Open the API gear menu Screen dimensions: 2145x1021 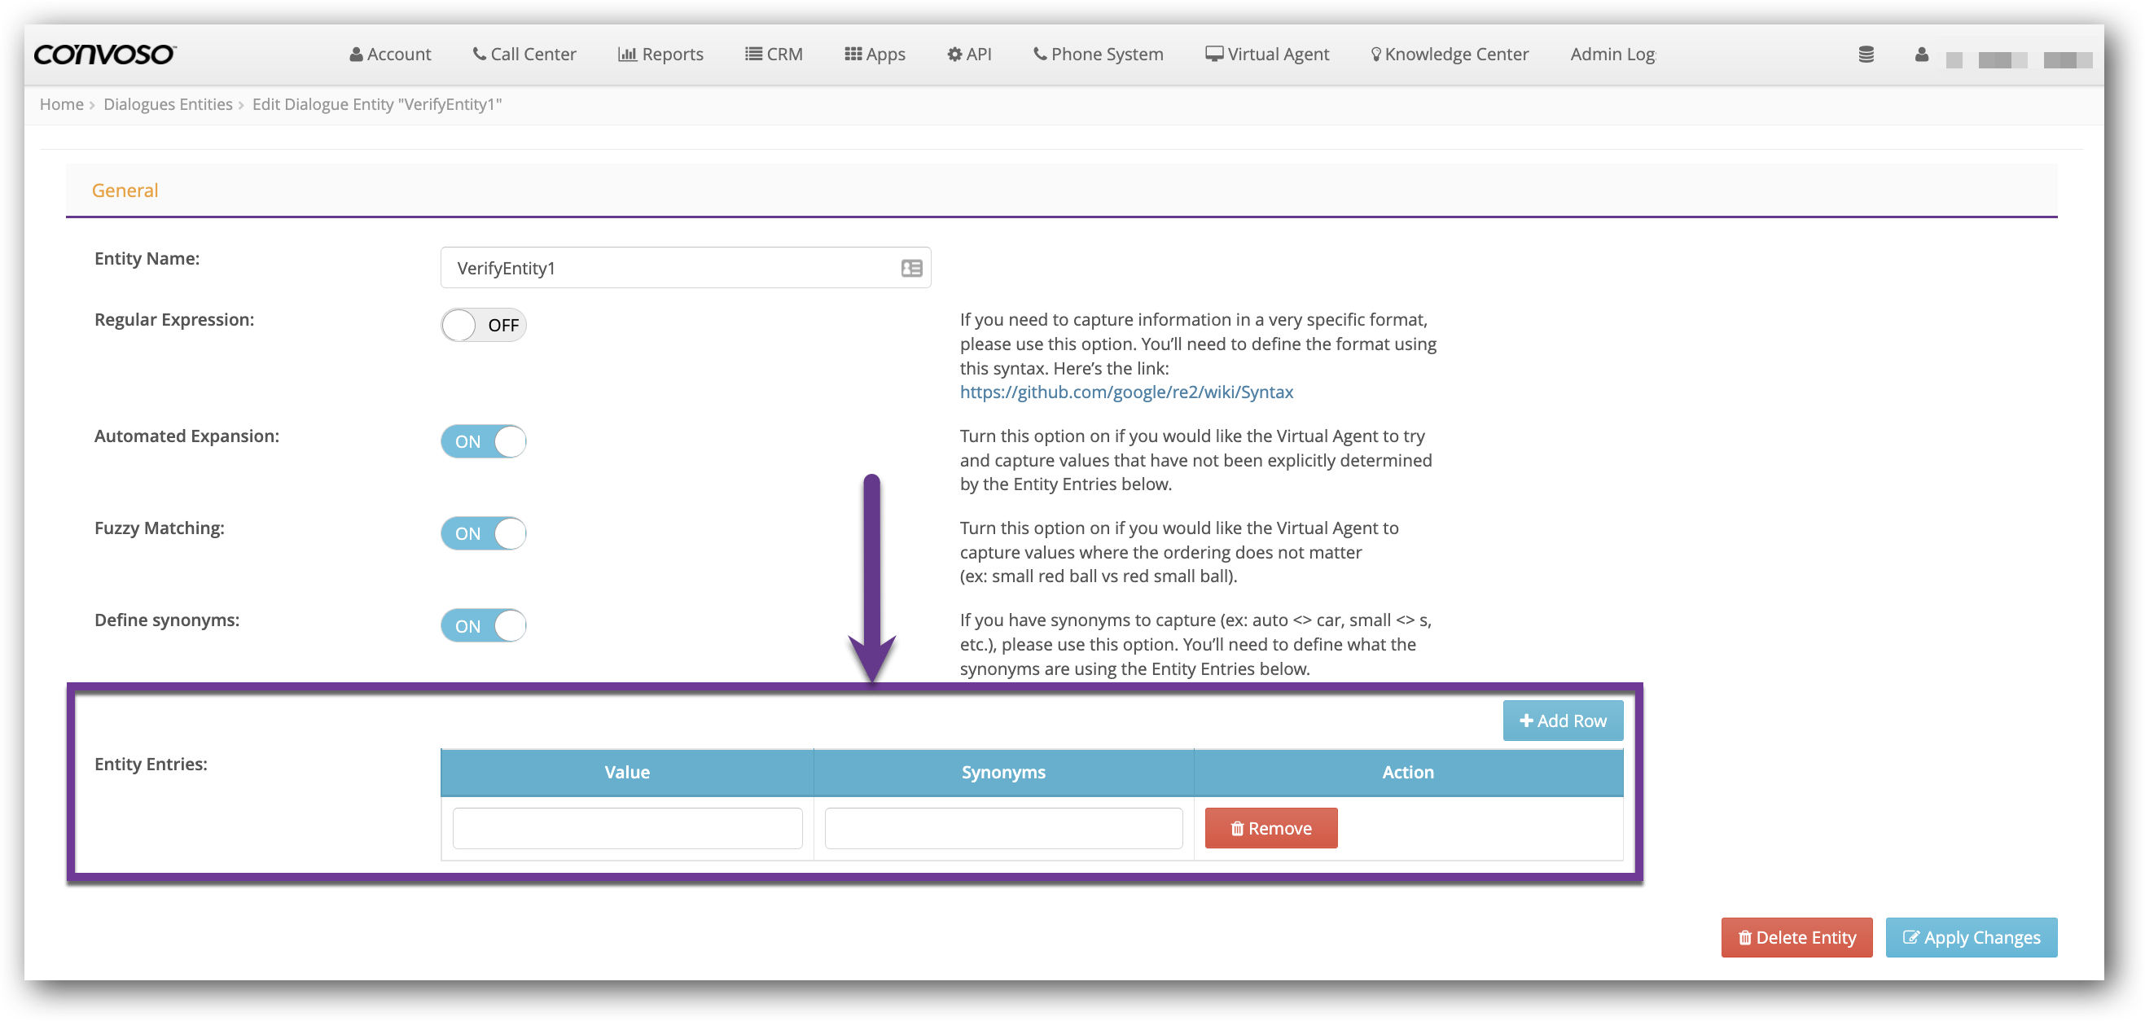pos(969,54)
